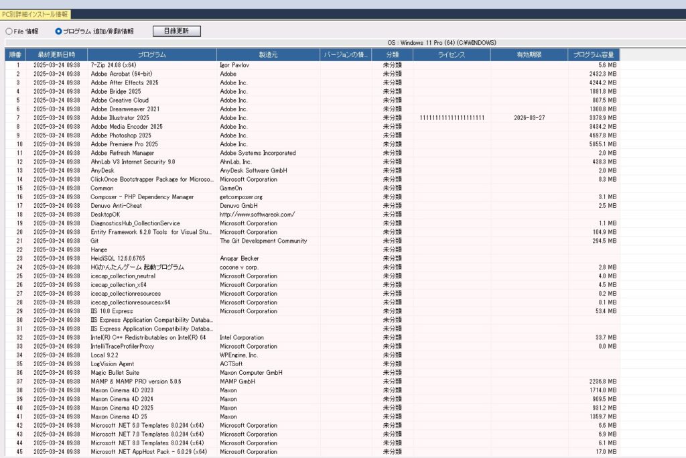Select the Hange program row

click(x=312, y=249)
